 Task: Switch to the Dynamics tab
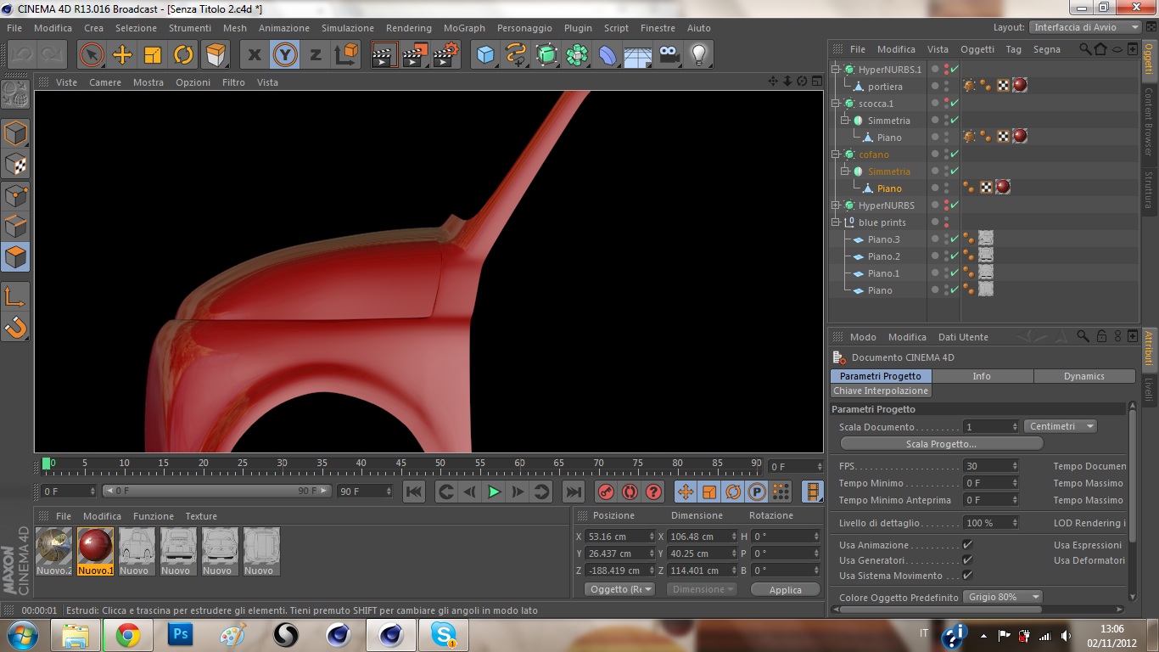click(1083, 376)
